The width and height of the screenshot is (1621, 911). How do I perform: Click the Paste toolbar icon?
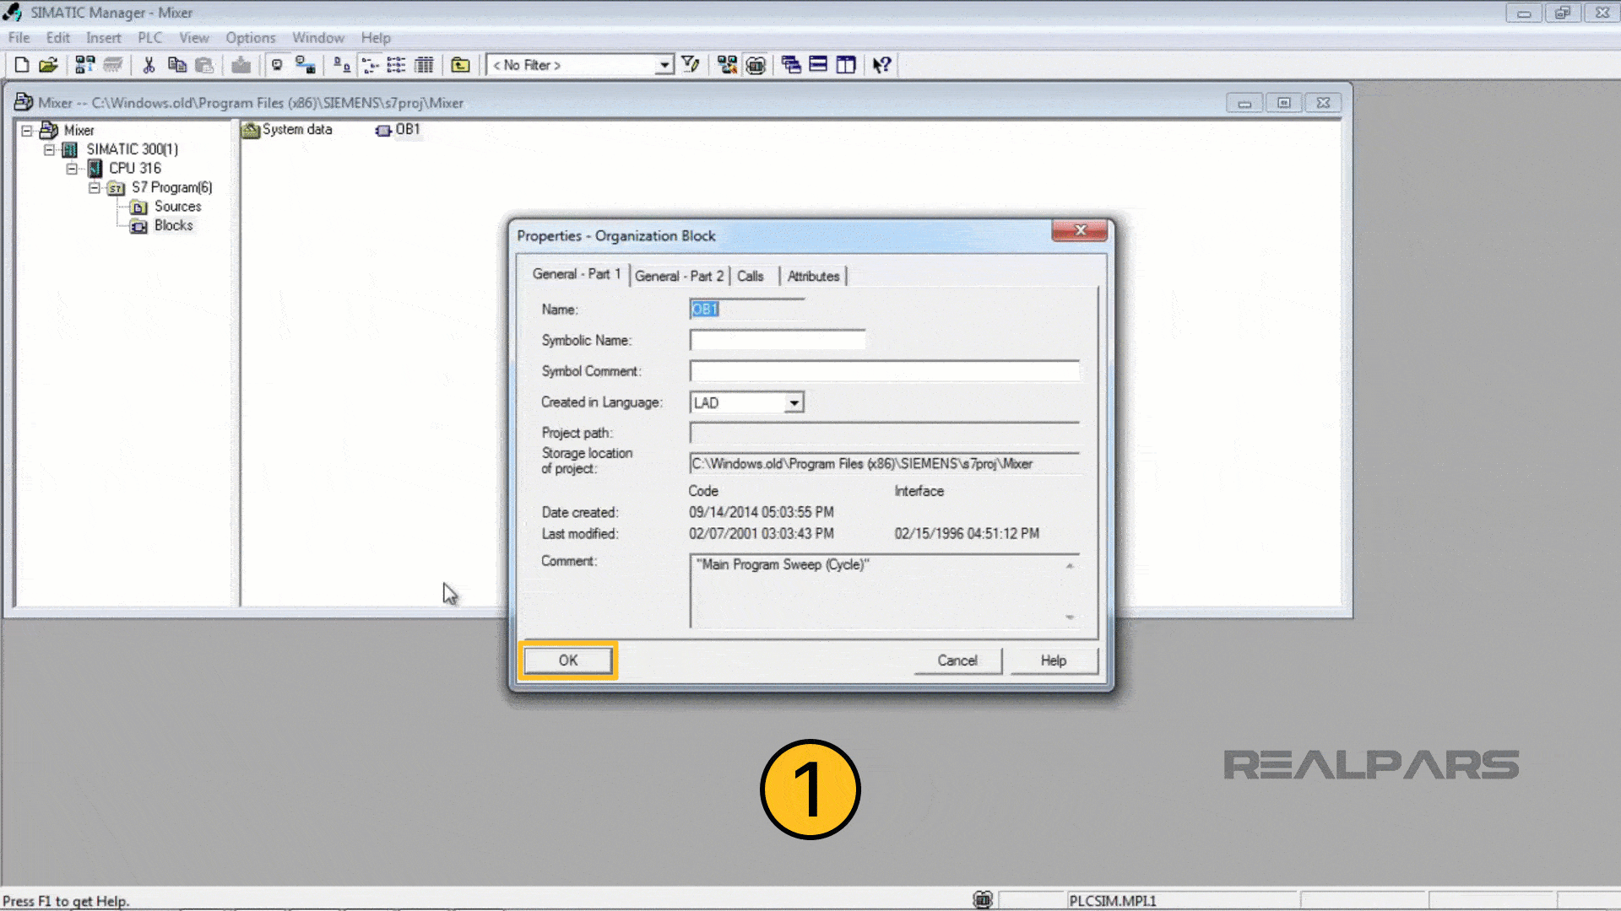(x=205, y=65)
